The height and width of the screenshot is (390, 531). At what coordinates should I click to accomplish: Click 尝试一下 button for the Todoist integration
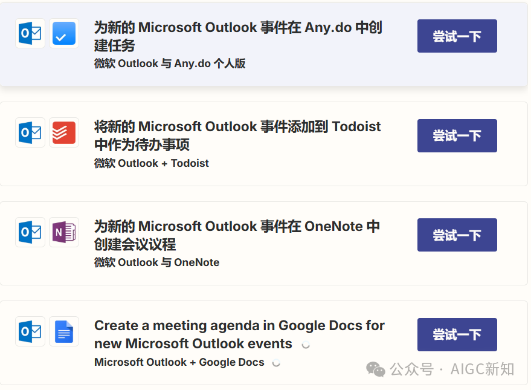click(x=457, y=135)
